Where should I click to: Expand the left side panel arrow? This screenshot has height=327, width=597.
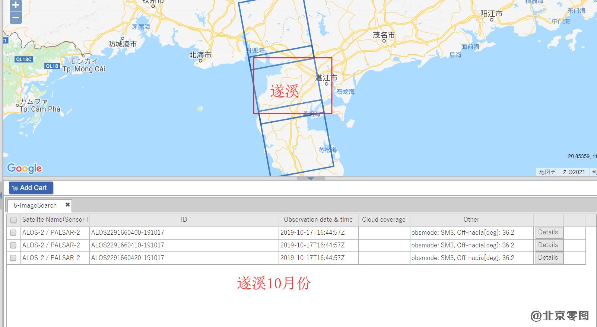click(x=1, y=195)
